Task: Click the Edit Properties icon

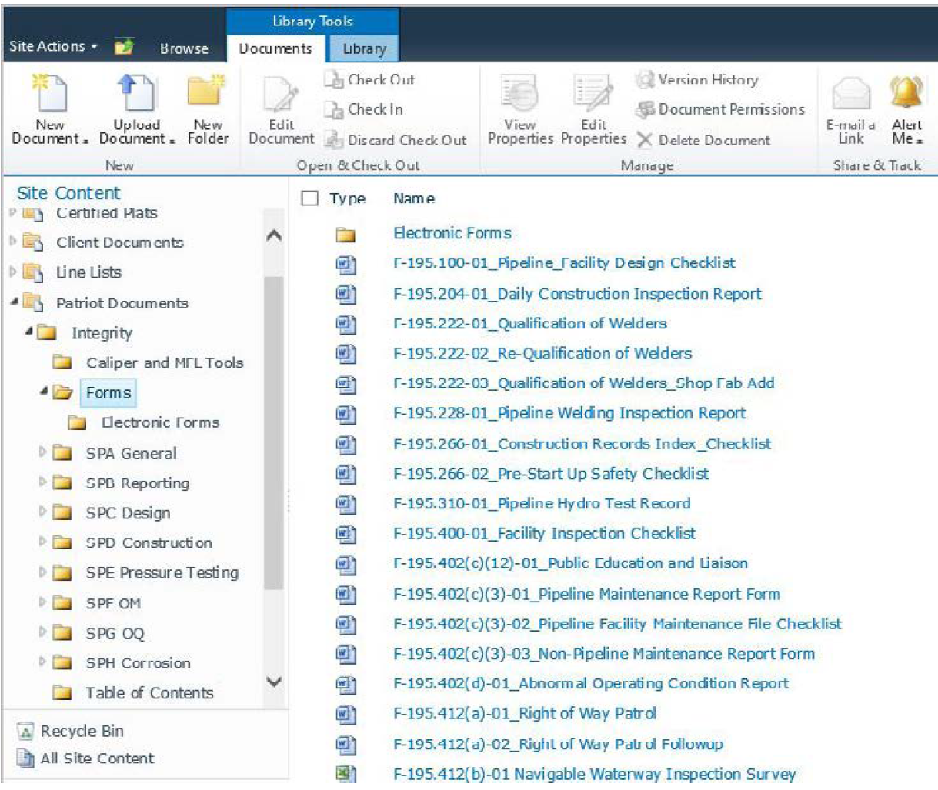Action: pos(593,94)
